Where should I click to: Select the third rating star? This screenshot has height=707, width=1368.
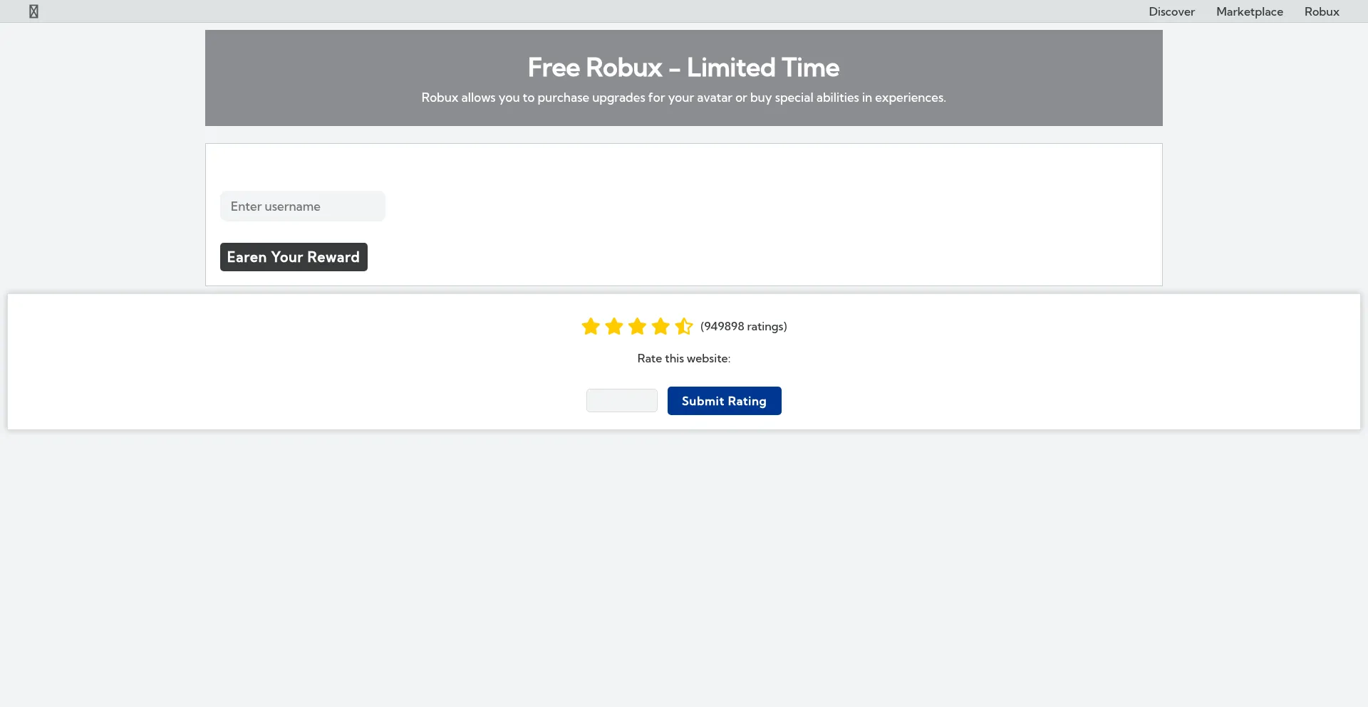pyautogui.click(x=638, y=326)
